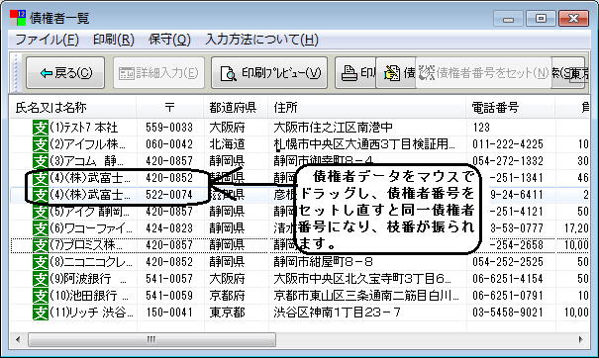Viewport: 599px width, 358px height.
Task: Click the 氏名又は名称 column header
Action: click(x=72, y=108)
